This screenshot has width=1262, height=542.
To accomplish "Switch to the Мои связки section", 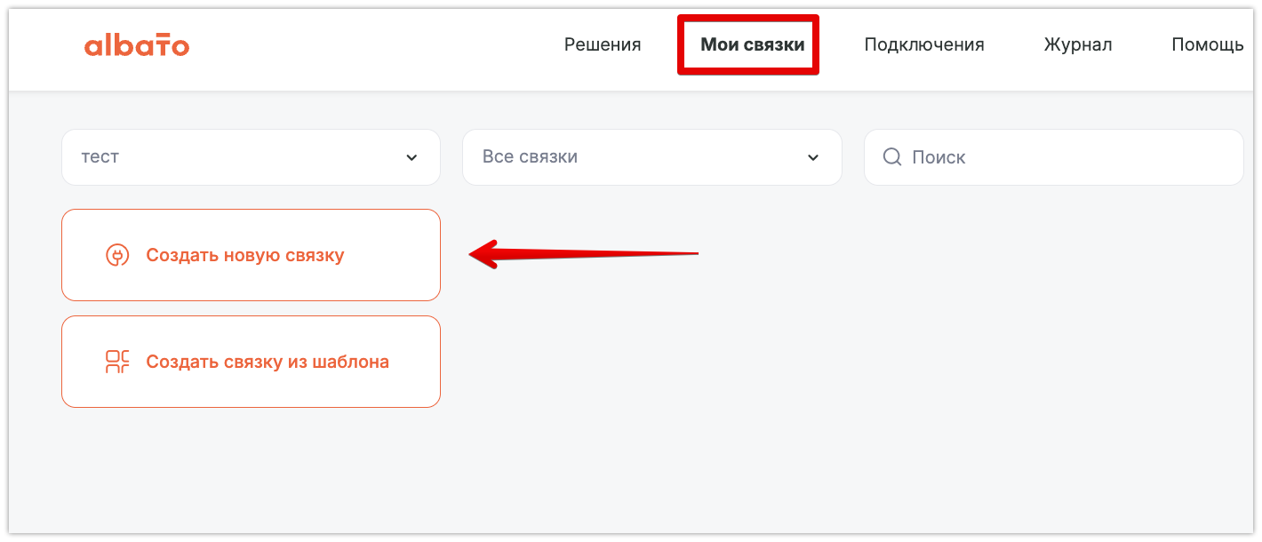I will click(752, 44).
